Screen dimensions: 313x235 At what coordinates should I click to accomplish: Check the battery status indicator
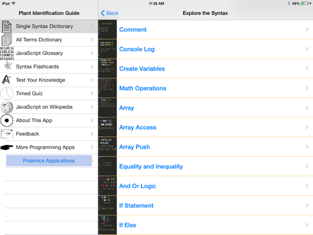[x=305, y=3]
